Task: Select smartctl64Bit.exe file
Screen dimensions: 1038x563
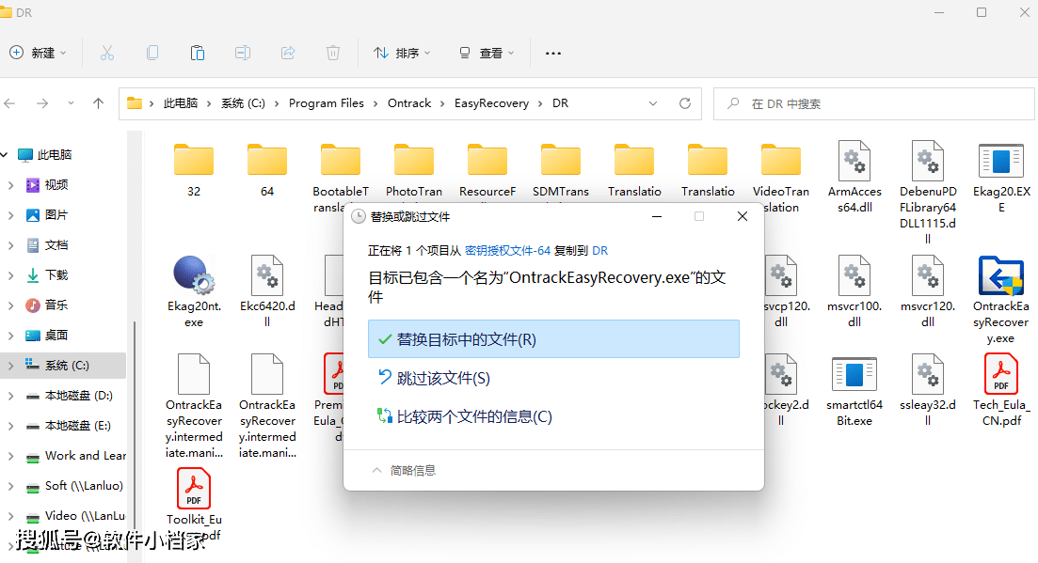Action: pyautogui.click(x=854, y=390)
